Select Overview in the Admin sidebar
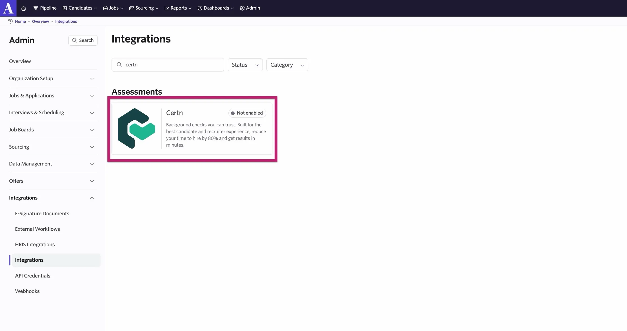 pos(20,61)
